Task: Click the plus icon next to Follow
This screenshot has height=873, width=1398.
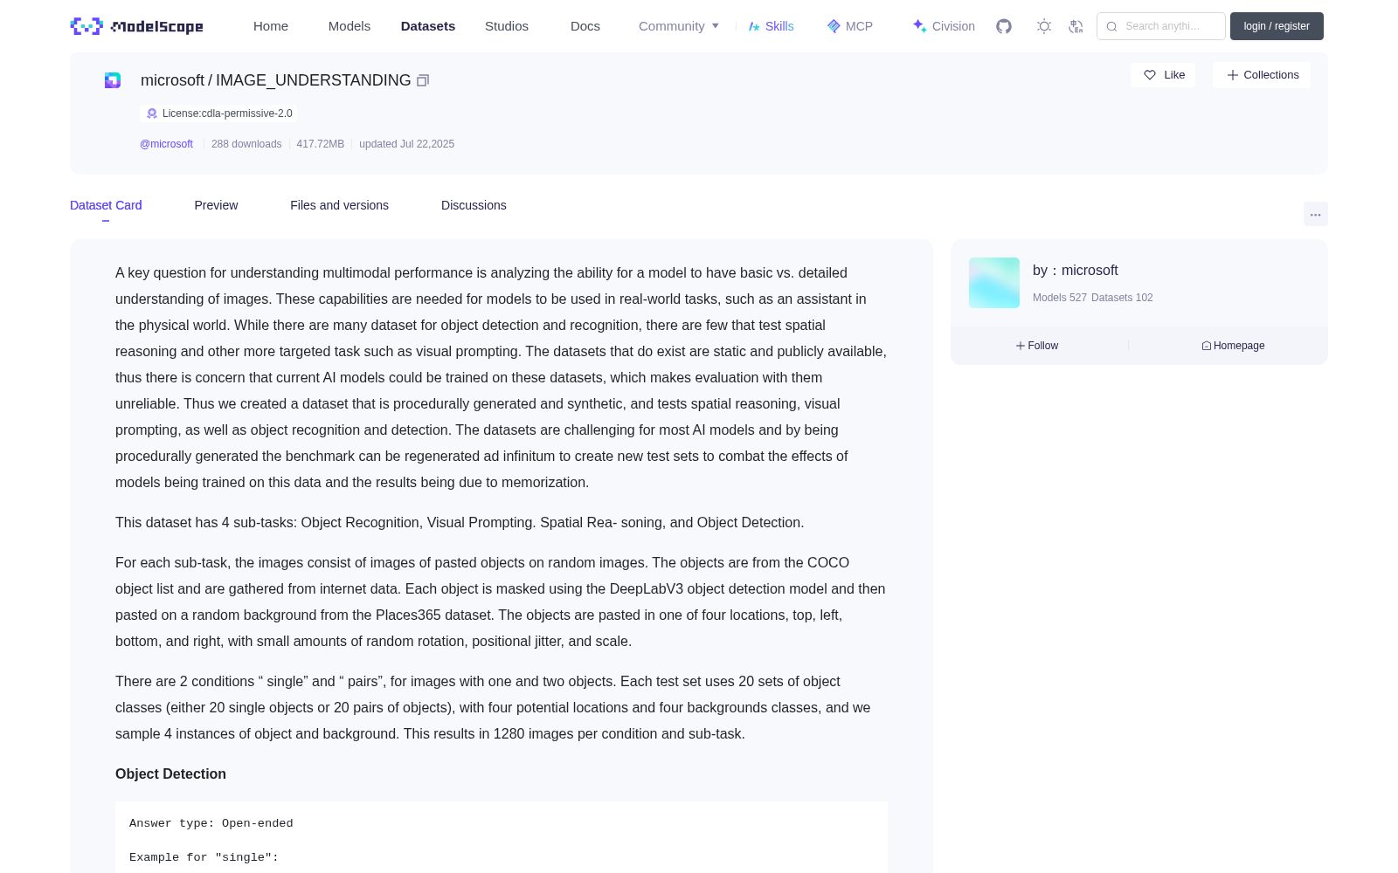Action: click(x=1021, y=346)
